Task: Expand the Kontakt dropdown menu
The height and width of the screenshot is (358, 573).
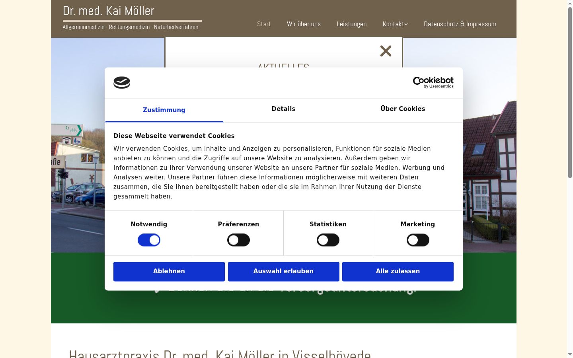Action: pyautogui.click(x=395, y=24)
